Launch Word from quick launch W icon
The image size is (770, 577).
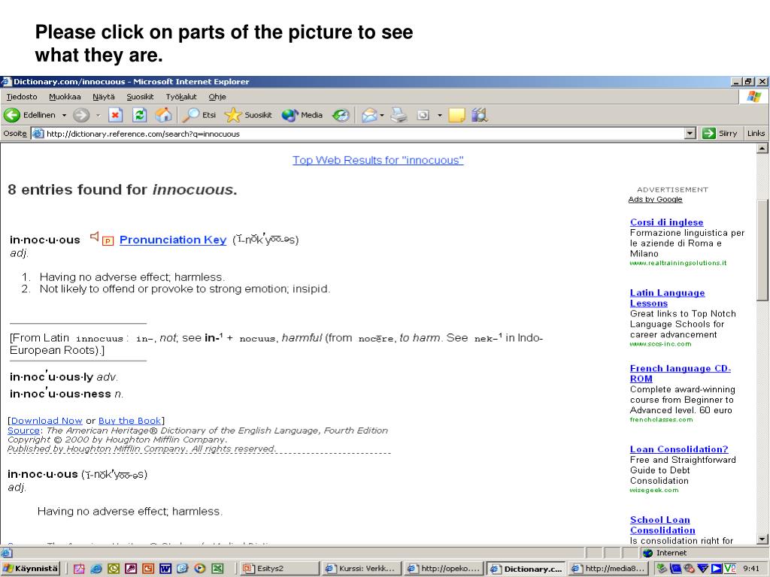tap(165, 569)
